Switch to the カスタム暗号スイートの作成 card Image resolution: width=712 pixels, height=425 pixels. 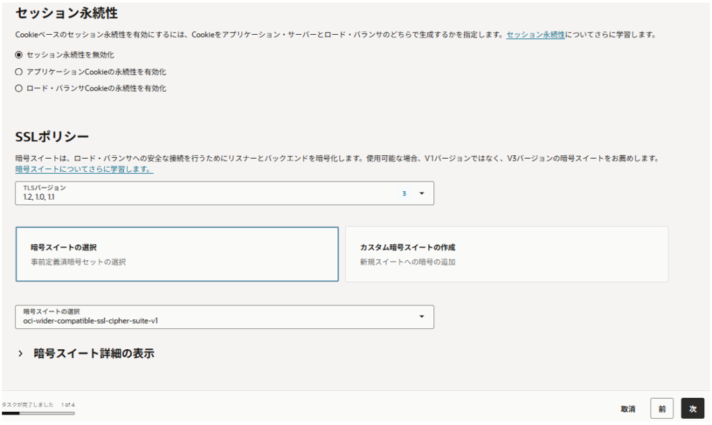tap(506, 254)
